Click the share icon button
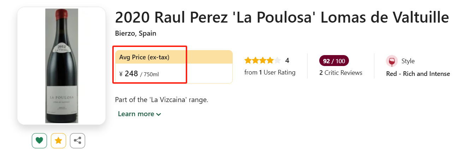This screenshot has width=463, height=149. tap(77, 141)
